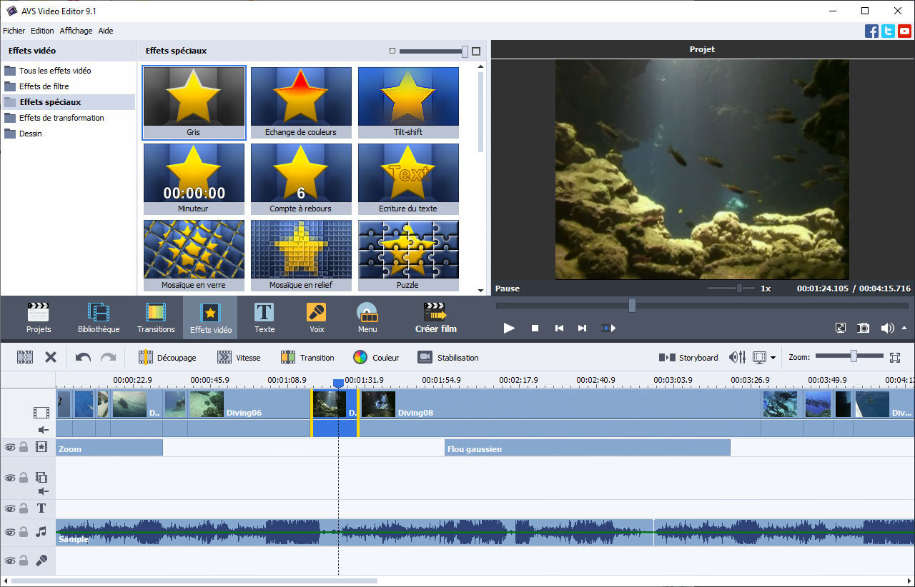
Task: Expand the monitor display dropdown arrow
Action: tap(773, 358)
